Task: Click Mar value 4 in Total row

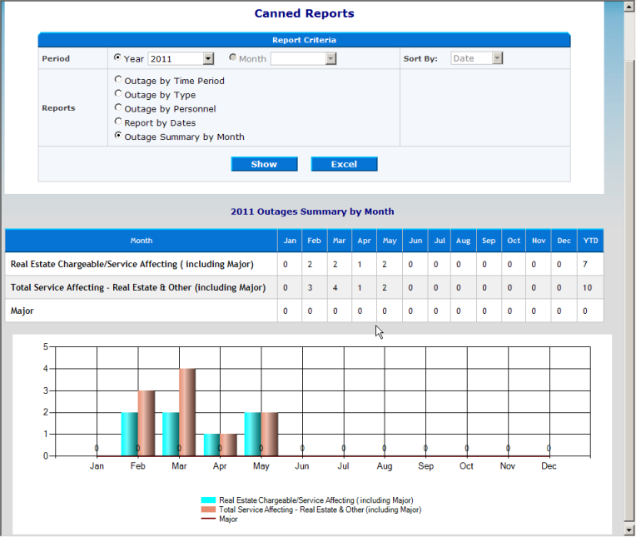Action: 335,287
